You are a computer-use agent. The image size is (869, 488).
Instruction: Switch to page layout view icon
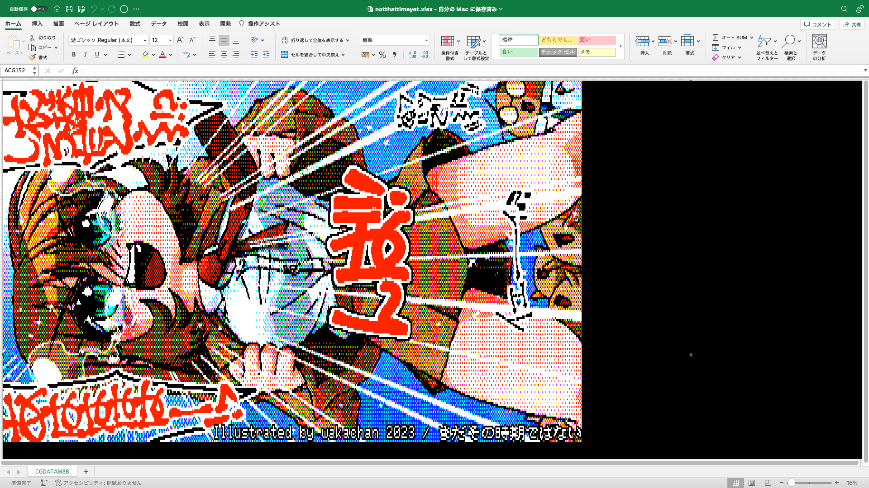(752, 483)
